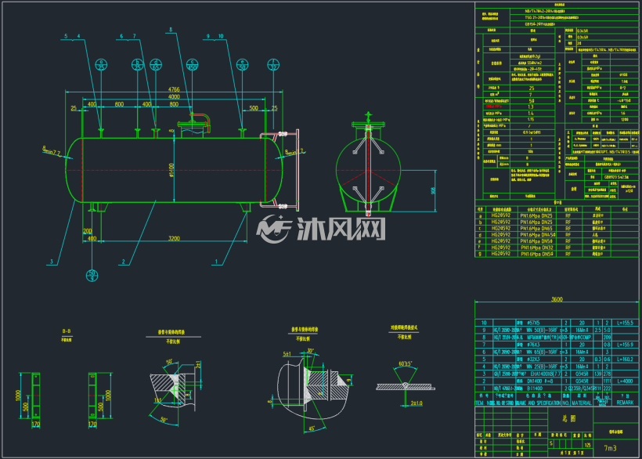Select the 3200 saddle spacing dimension

174,238
